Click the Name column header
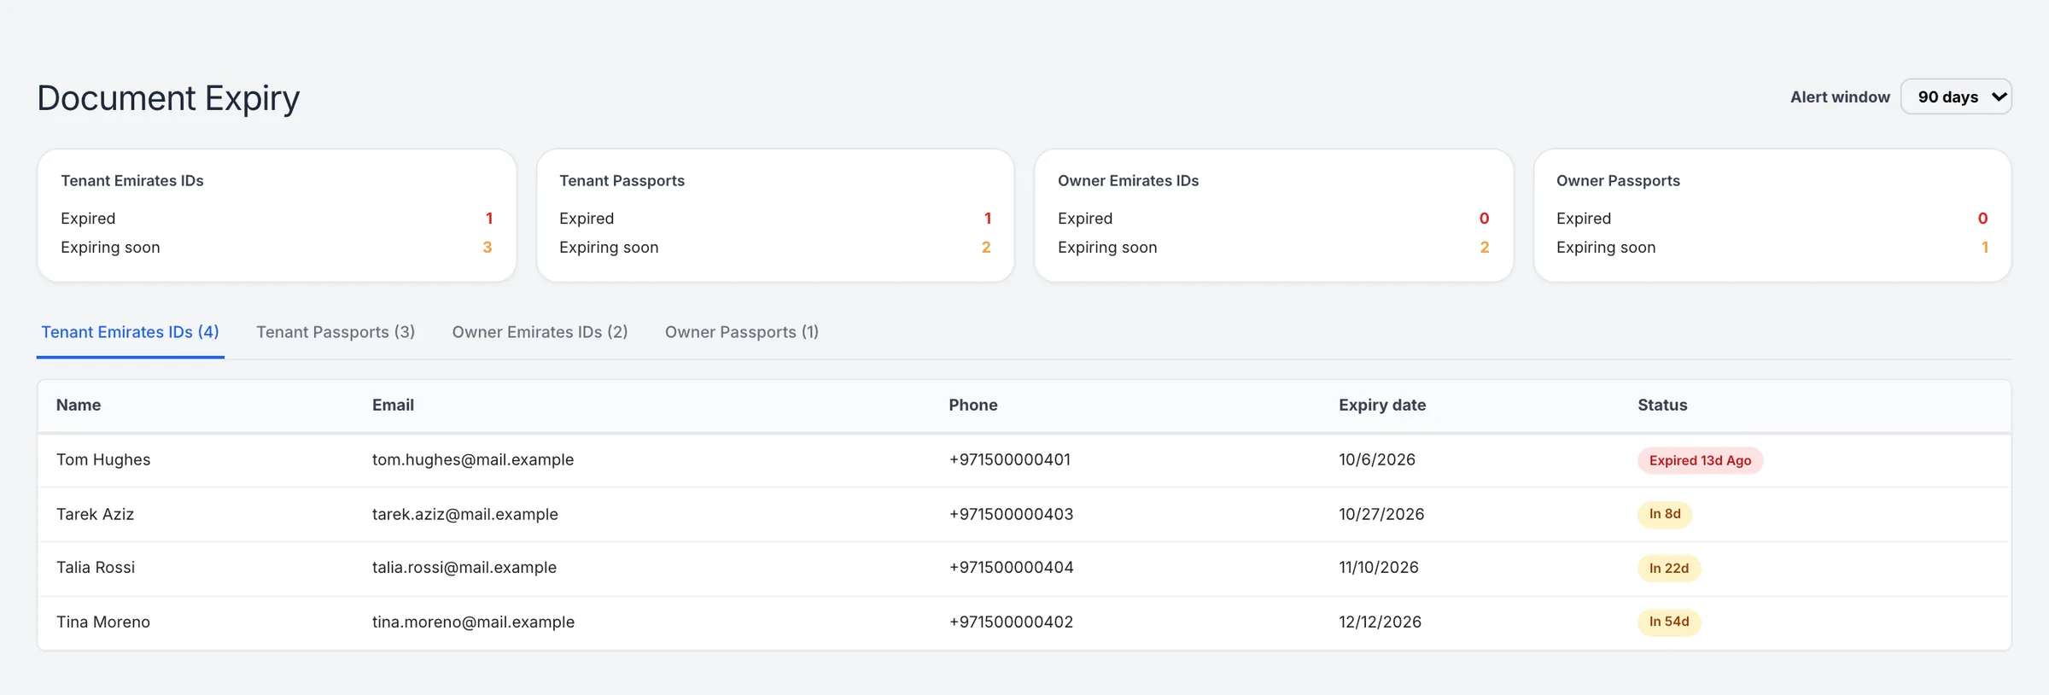Screen dimensions: 2049x695 tap(79, 406)
